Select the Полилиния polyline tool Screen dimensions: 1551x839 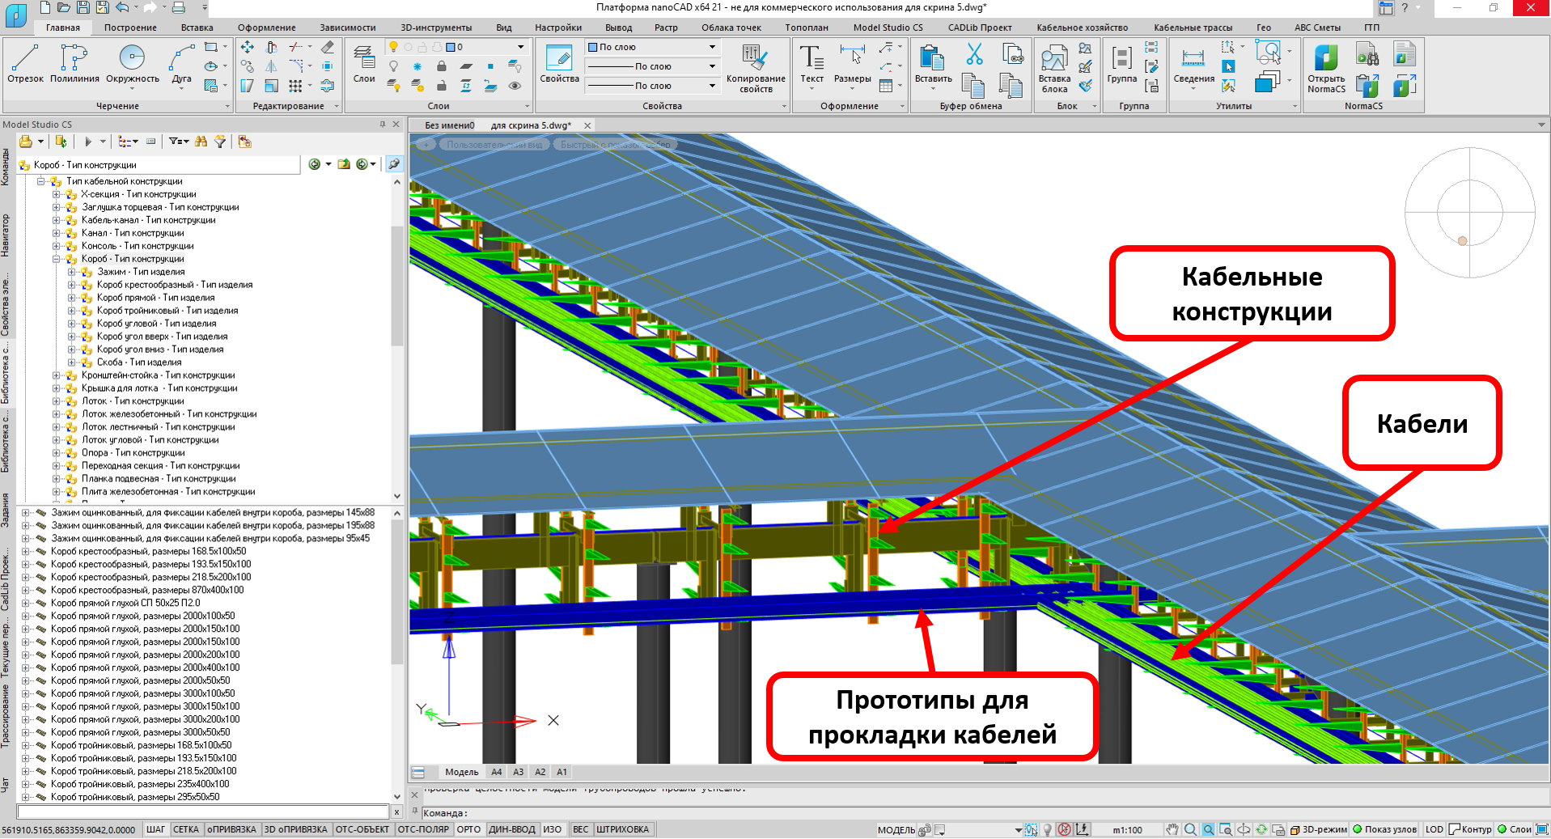[74, 64]
